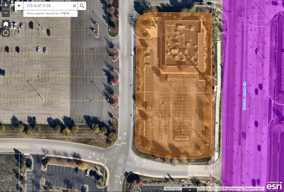This screenshot has height=192, width=284.
Task: Run the search with the magnifier icon
Action: [x=82, y=6]
